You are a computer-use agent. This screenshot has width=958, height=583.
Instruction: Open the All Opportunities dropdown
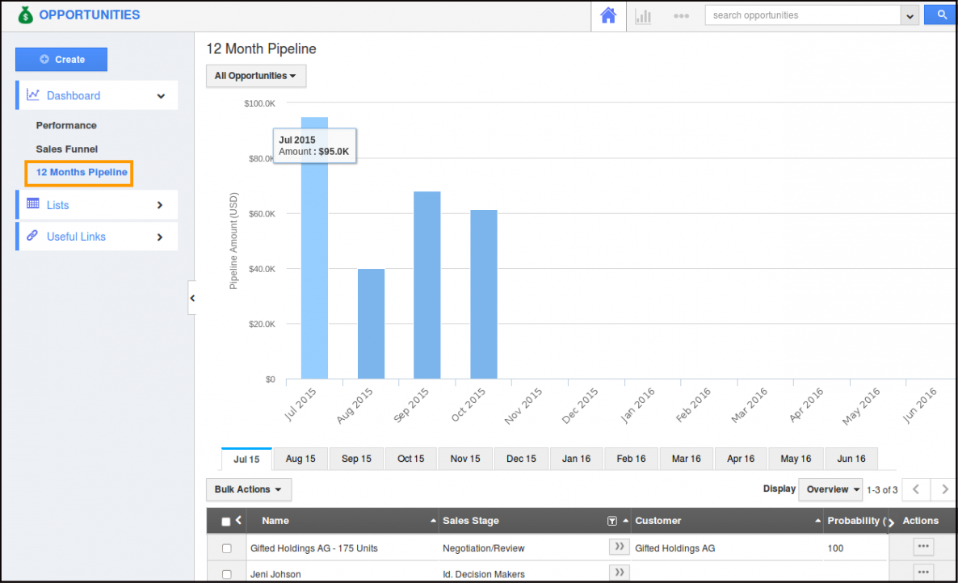255,76
